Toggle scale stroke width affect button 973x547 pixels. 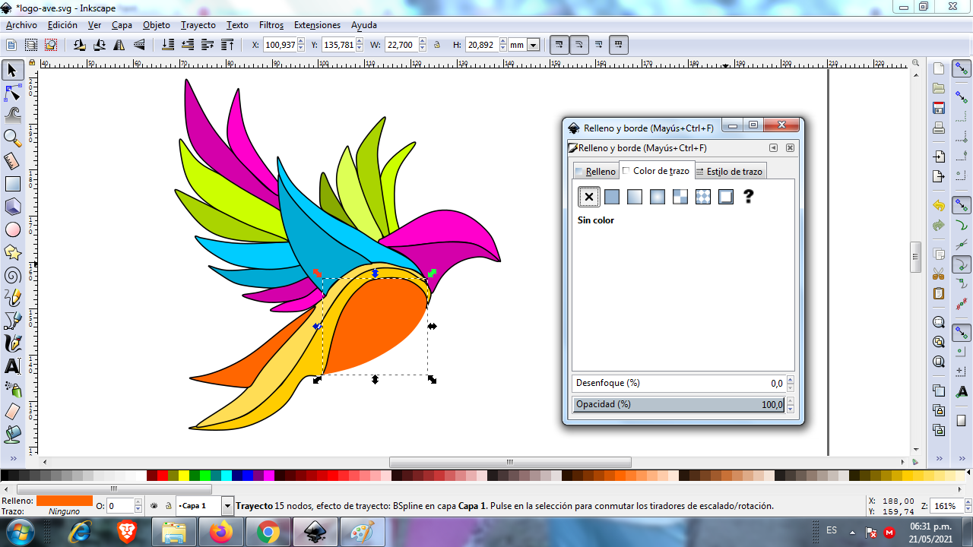[559, 45]
